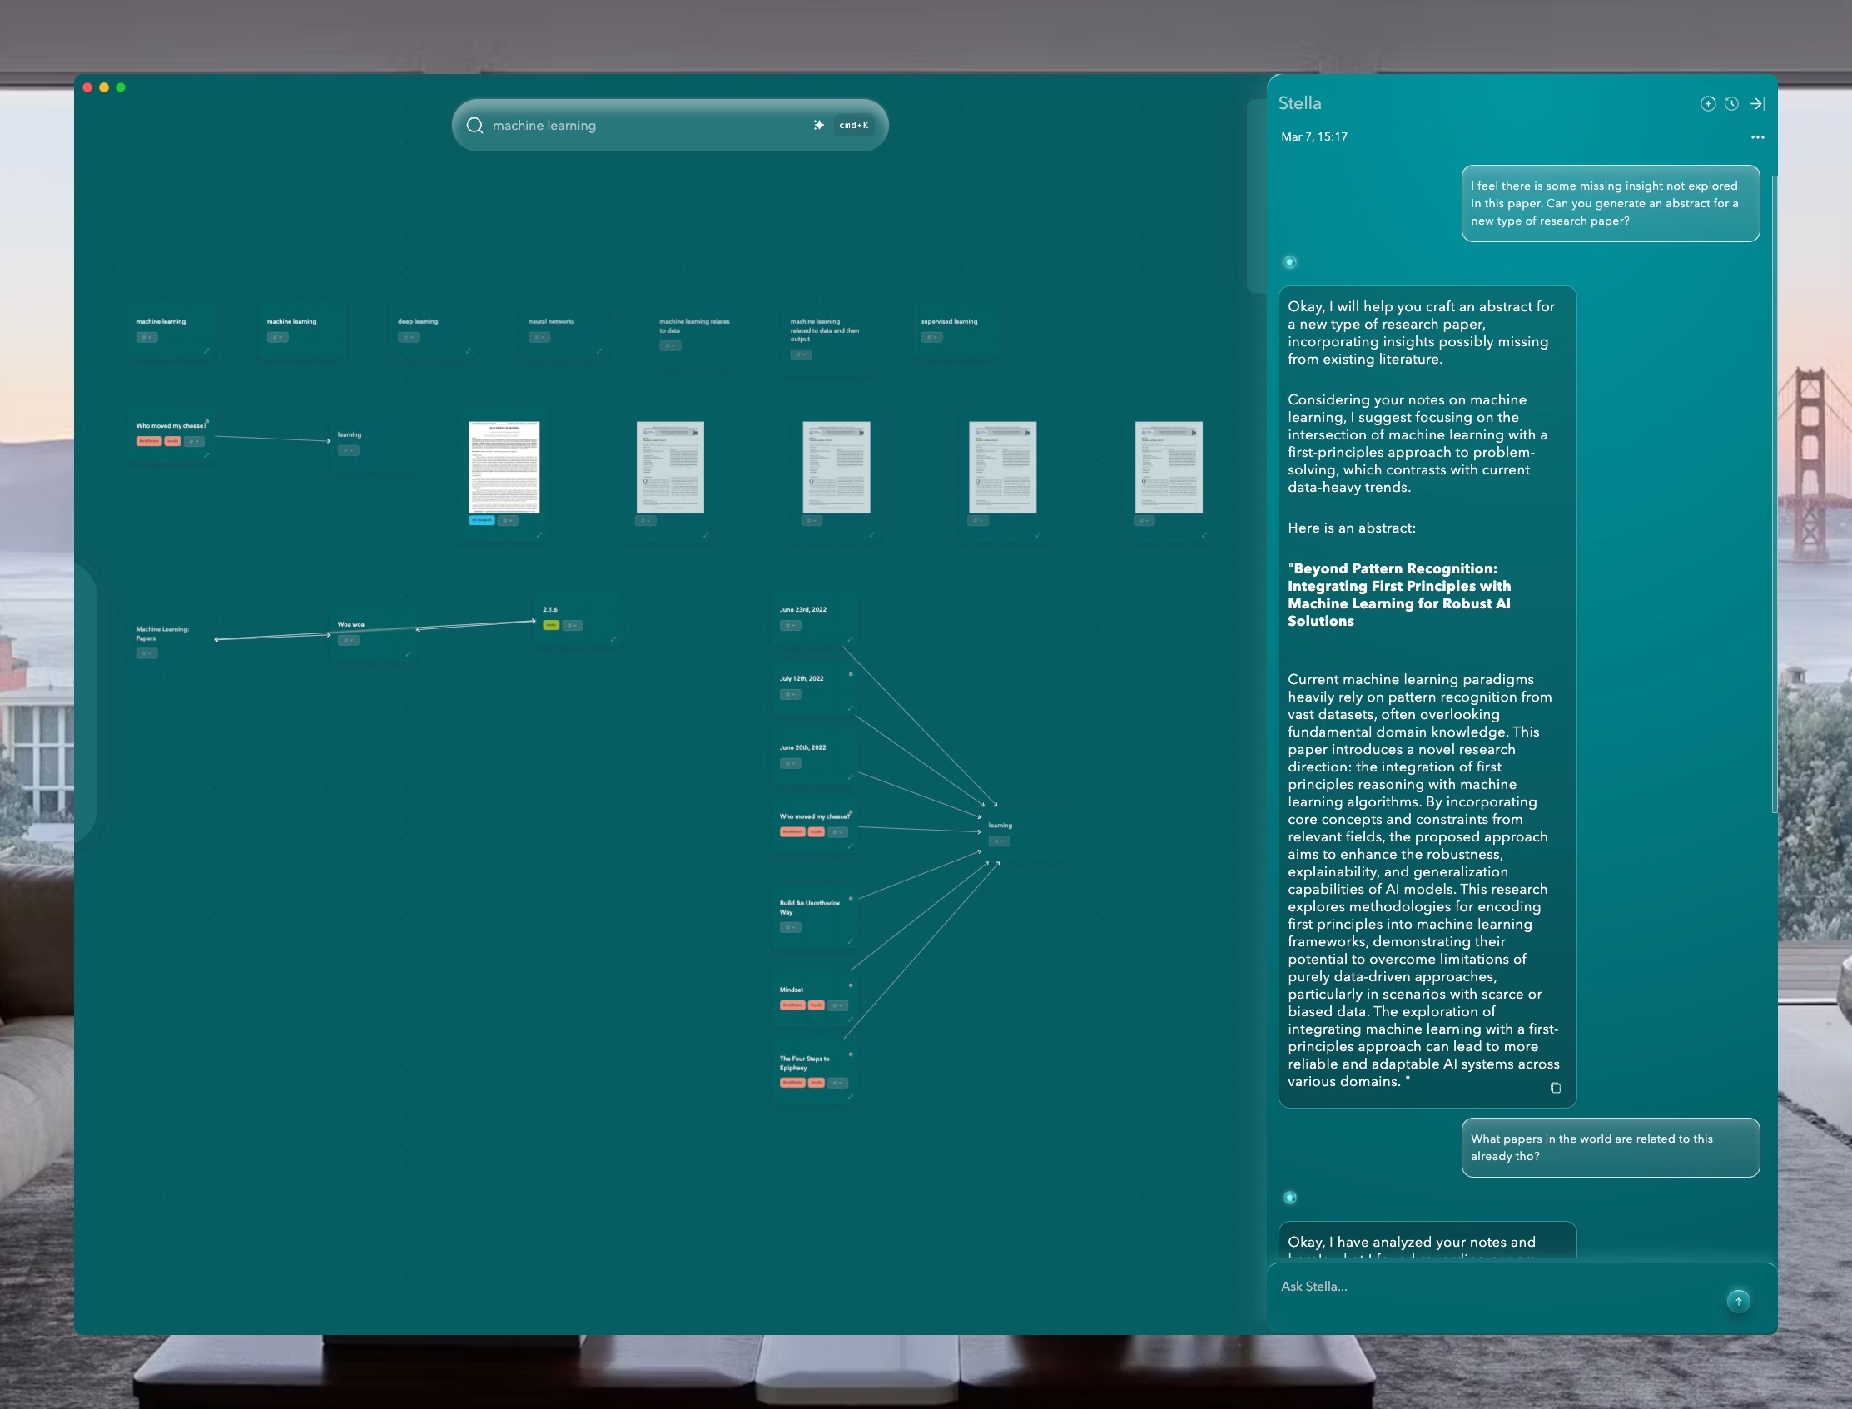Open tag dropdown on neural networks card
Viewport: 1852px width, 1409px height.
point(539,337)
